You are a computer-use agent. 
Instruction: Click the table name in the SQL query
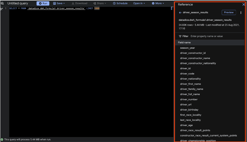56,8
